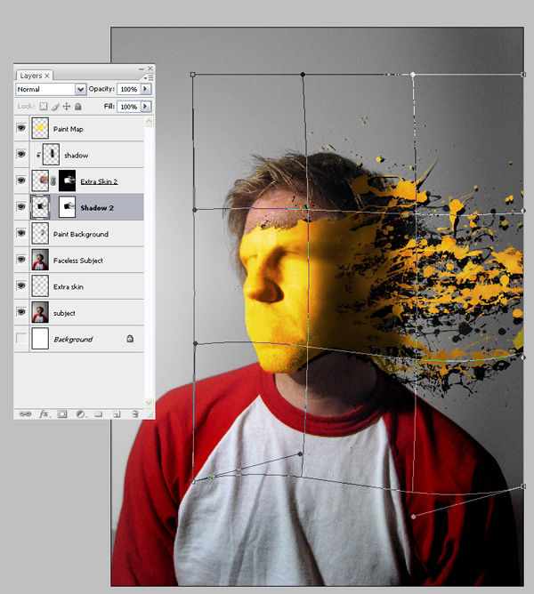
Task: Click the link layers chain icon
Action: click(x=25, y=413)
